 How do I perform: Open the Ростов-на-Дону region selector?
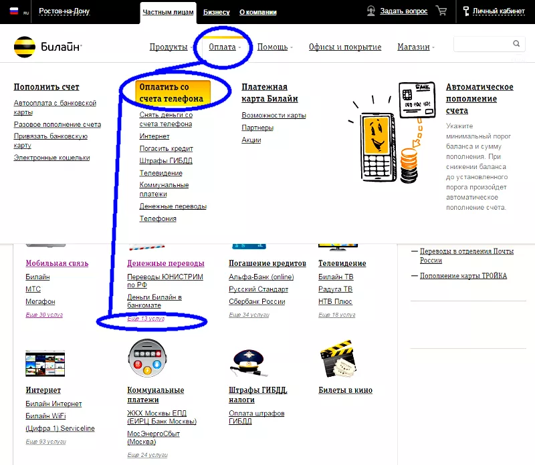(x=64, y=11)
